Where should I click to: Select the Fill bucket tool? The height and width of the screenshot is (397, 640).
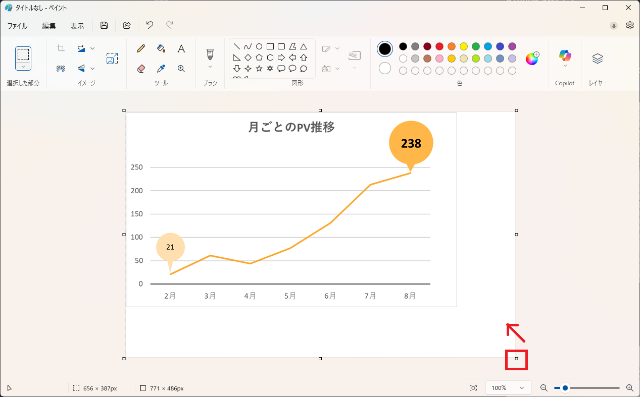(x=161, y=48)
